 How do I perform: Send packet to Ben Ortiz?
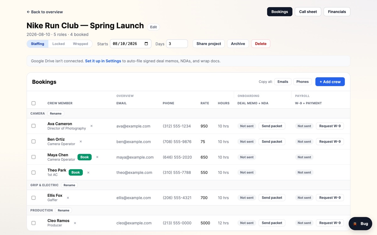coord(272,142)
